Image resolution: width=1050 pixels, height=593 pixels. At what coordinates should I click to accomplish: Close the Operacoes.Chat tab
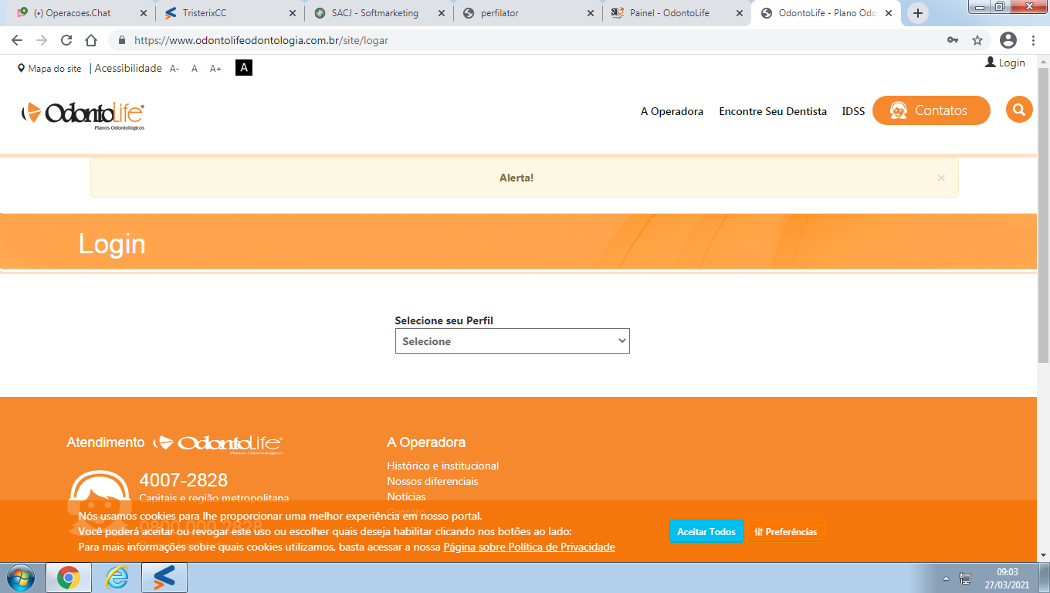tap(143, 13)
